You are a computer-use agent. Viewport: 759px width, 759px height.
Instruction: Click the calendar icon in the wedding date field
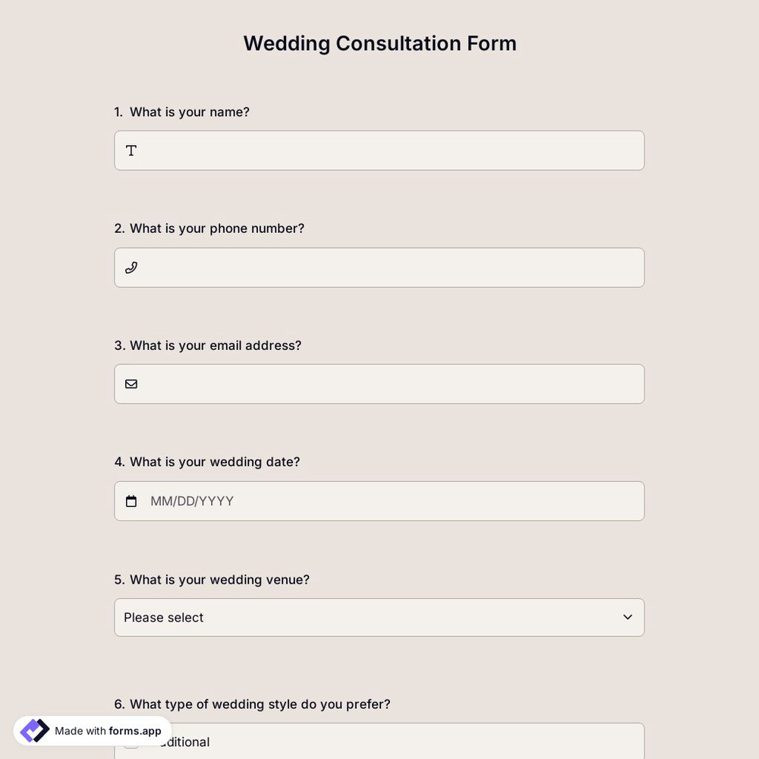pos(131,501)
